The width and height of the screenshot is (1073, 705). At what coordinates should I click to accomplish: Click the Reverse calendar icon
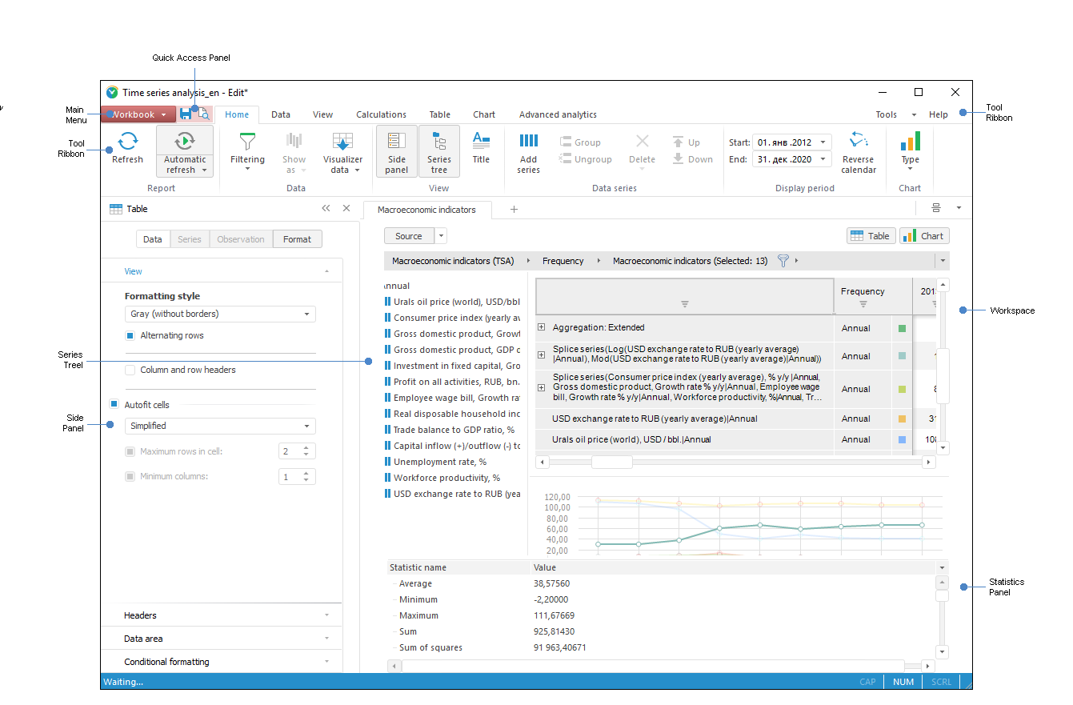pyautogui.click(x=859, y=141)
